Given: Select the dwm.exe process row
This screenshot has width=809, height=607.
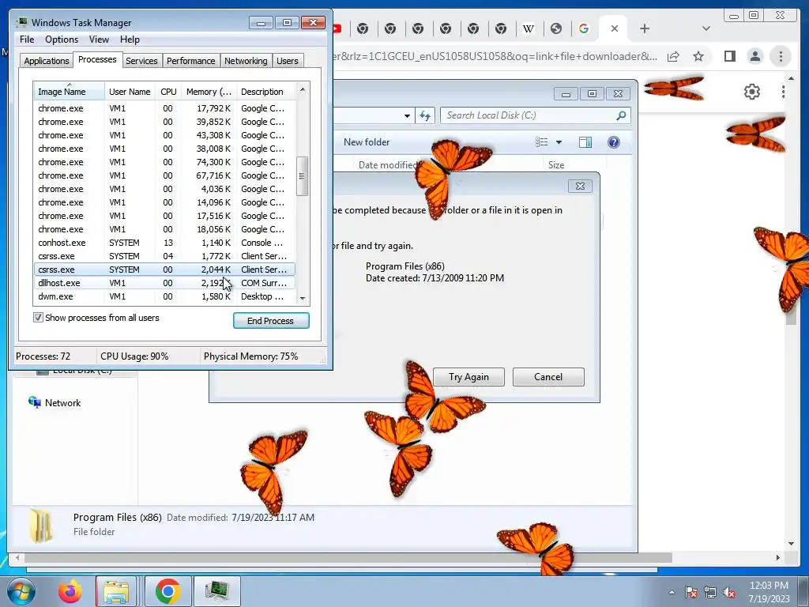Looking at the screenshot, I should [164, 296].
